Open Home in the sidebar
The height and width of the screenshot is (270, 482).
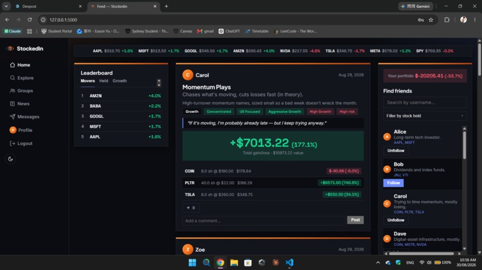coord(20,65)
